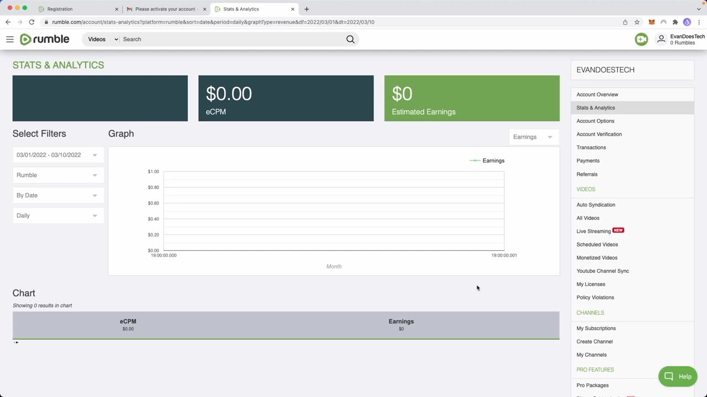Click the site lock icon in address bar
Viewport: 707px width, 397px height.
coord(46,22)
